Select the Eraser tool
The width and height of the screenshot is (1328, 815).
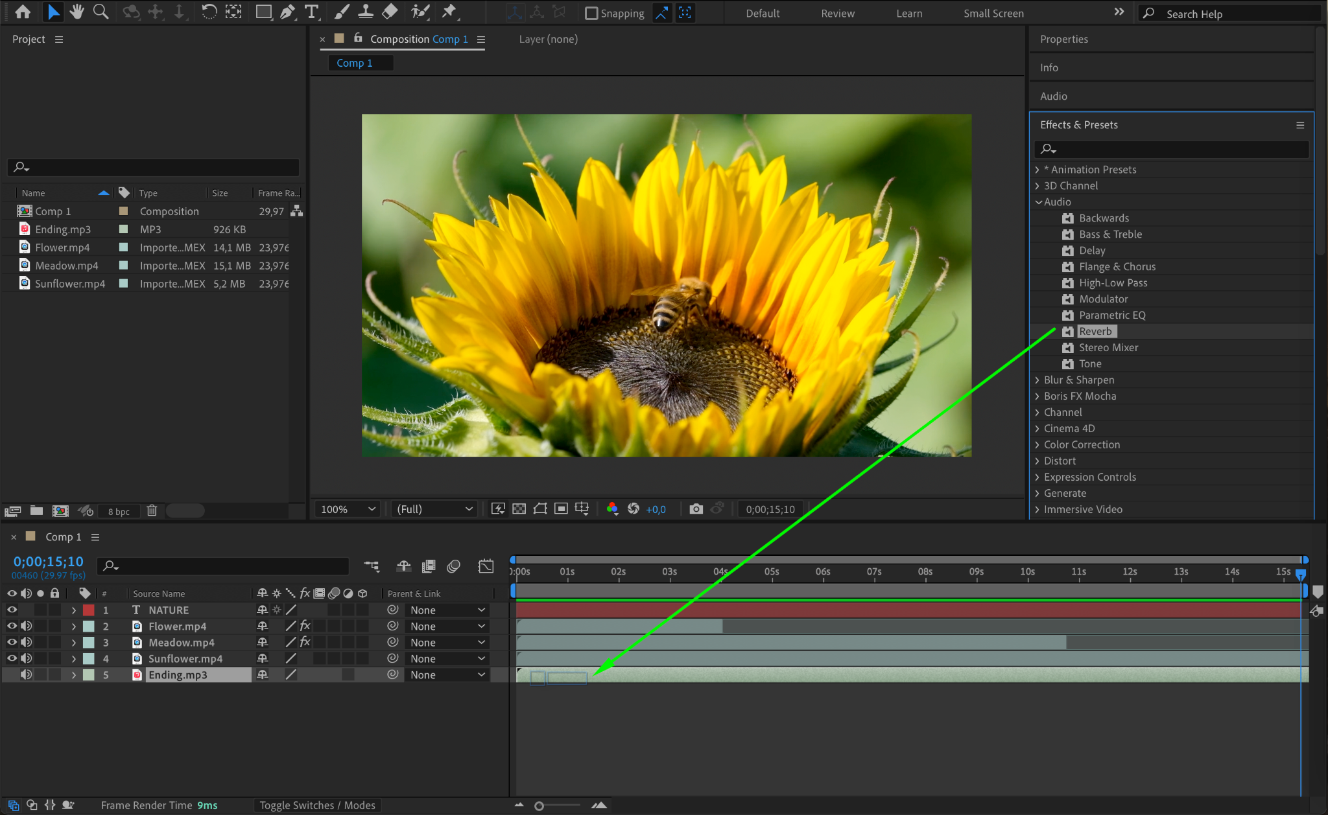coord(390,12)
